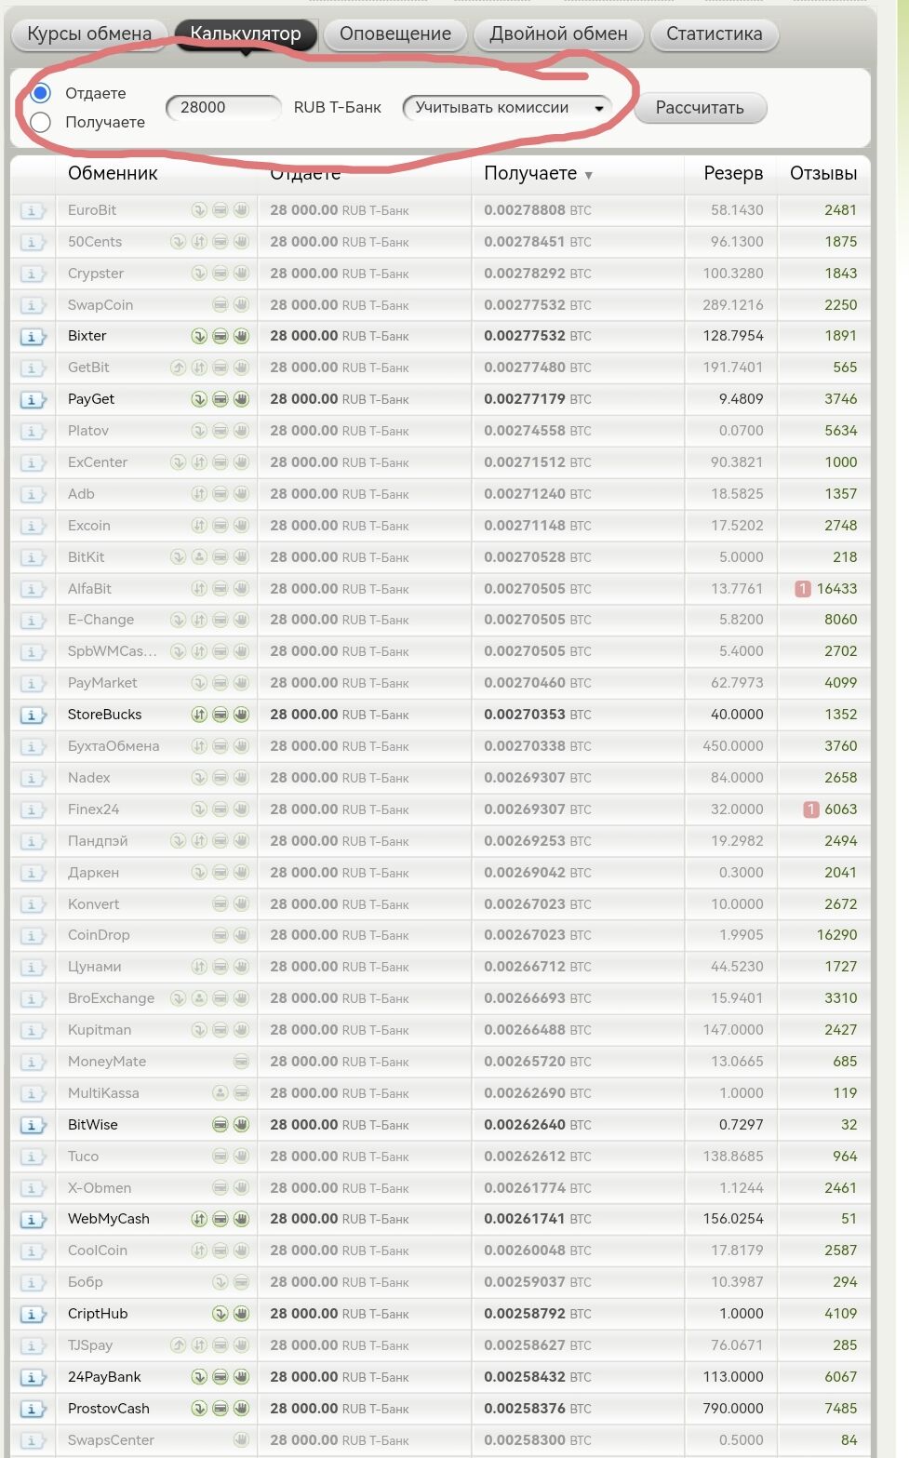Click info icon for 24PayBank
Image resolution: width=909 pixels, height=1458 pixels.
click(x=32, y=1378)
